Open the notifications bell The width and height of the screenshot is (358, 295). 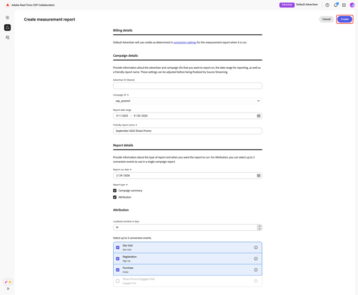[x=336, y=5]
